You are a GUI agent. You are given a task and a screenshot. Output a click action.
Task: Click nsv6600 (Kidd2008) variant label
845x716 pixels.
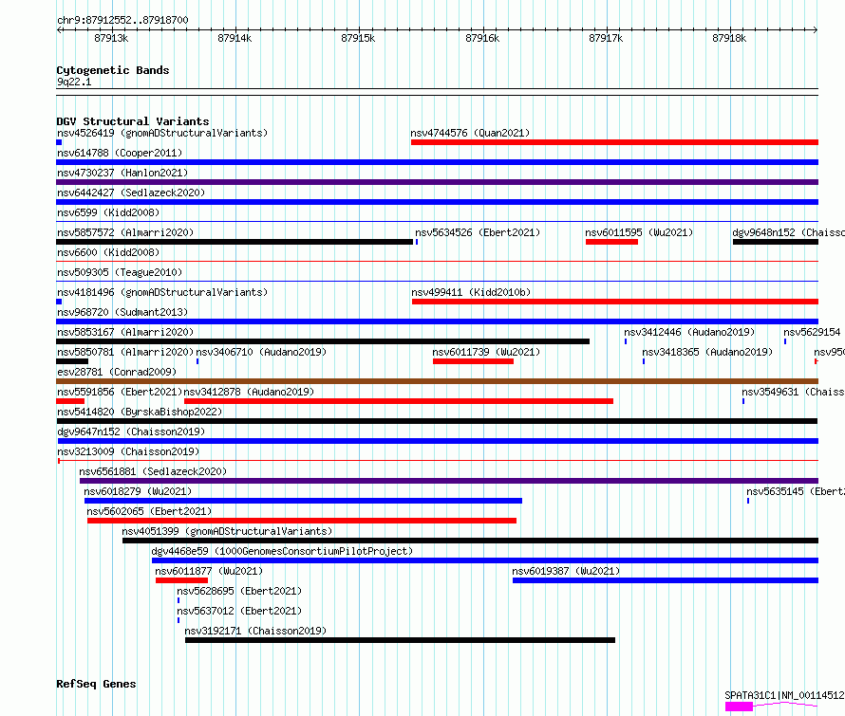pyautogui.click(x=108, y=252)
